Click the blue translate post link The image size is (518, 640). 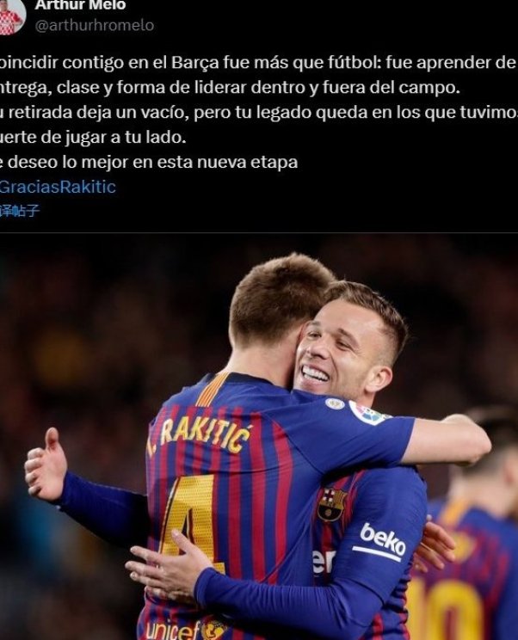(20, 211)
